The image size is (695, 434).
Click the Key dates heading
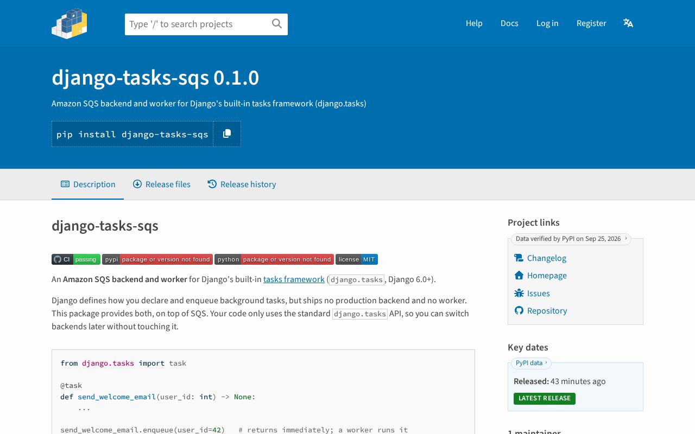[x=528, y=347]
